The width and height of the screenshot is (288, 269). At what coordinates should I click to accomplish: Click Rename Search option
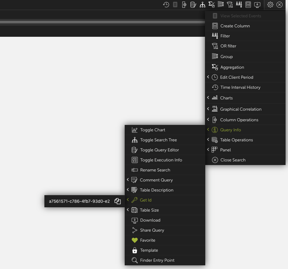pyautogui.click(x=155, y=170)
